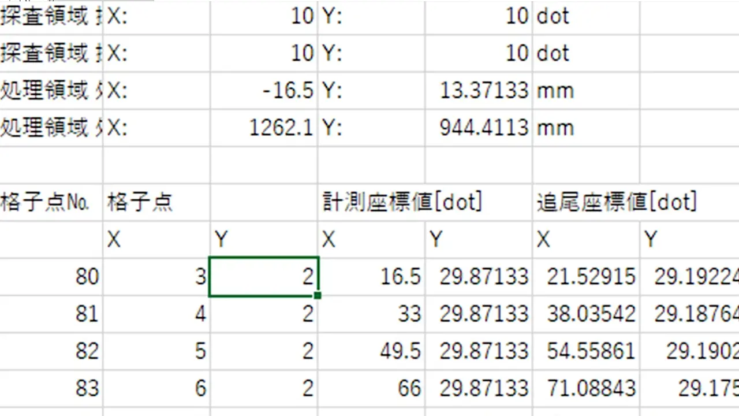Select the cell containing 49.5
The width and height of the screenshot is (739, 416).
point(371,351)
